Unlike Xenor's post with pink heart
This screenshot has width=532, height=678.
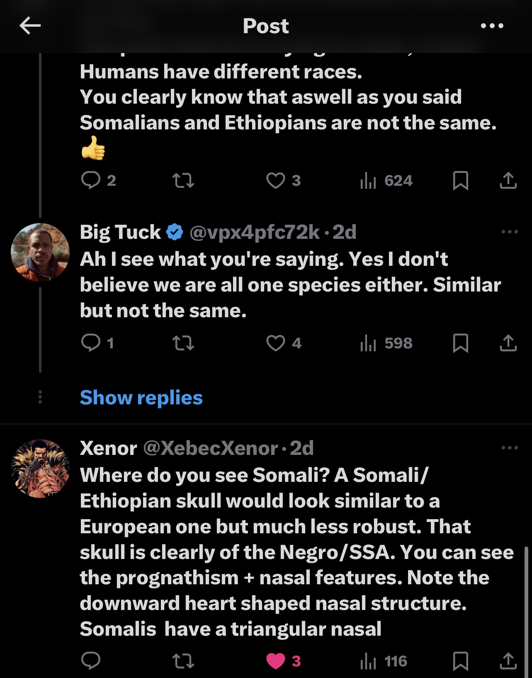(x=276, y=661)
